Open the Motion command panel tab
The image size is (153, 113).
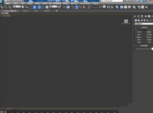click(x=146, y=16)
